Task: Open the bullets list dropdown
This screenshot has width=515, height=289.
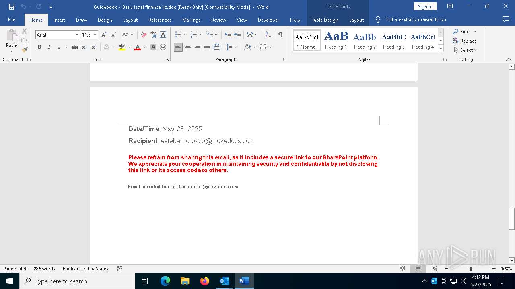Action: 185,35
